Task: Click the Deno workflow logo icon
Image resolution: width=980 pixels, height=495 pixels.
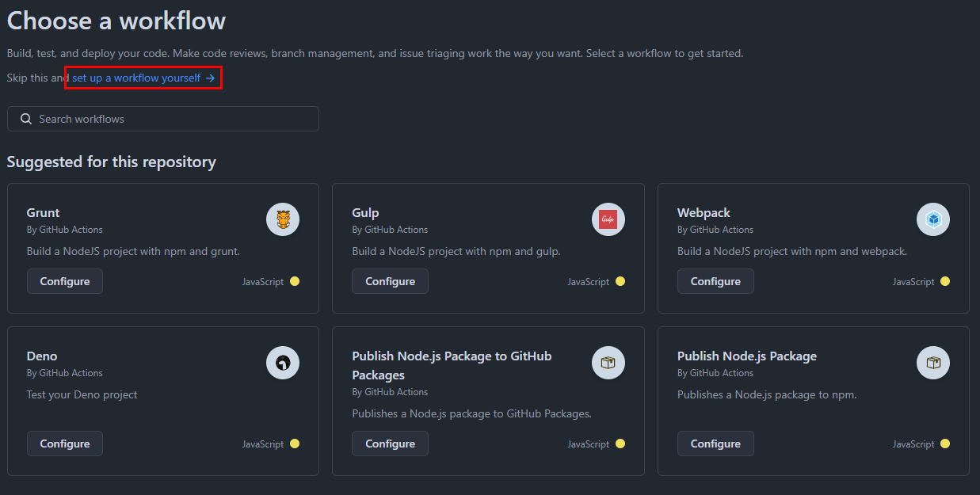Action: coord(283,363)
